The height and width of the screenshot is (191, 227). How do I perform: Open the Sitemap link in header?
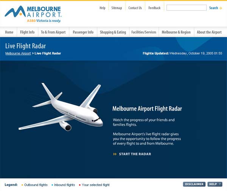[x=117, y=8]
